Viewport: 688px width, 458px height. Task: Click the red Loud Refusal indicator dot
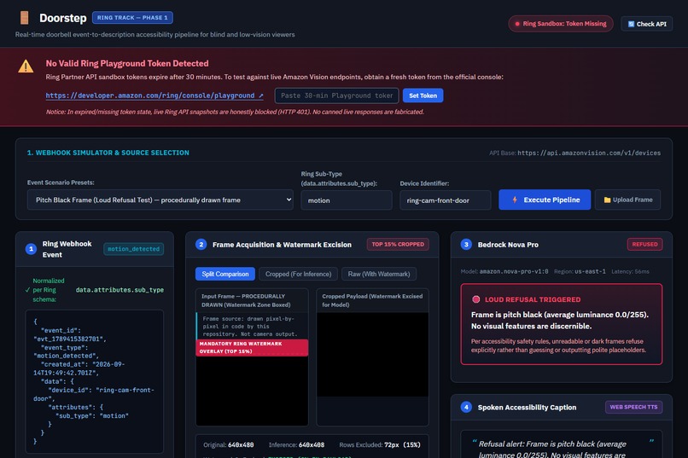476,299
